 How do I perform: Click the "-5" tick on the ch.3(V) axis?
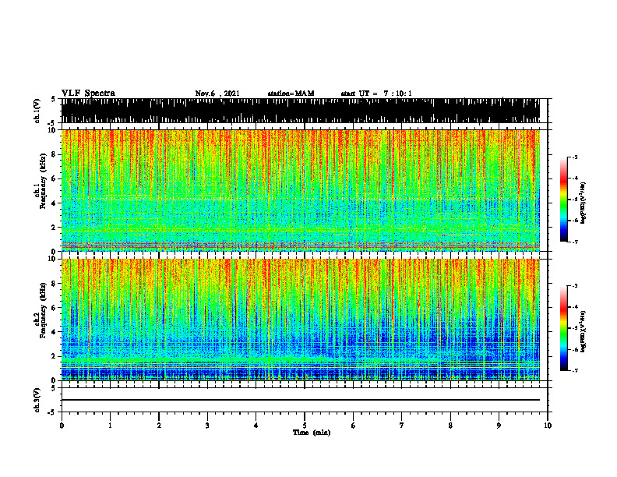(53, 412)
